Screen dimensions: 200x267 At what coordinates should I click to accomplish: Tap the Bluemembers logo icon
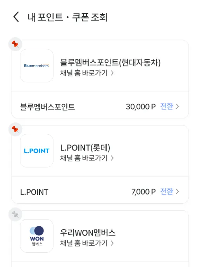[x=37, y=66]
